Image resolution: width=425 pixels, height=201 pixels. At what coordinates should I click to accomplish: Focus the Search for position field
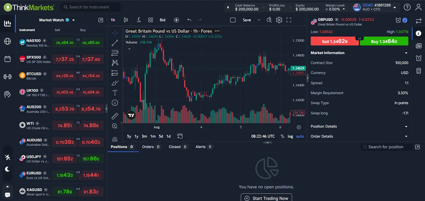coord(387,147)
